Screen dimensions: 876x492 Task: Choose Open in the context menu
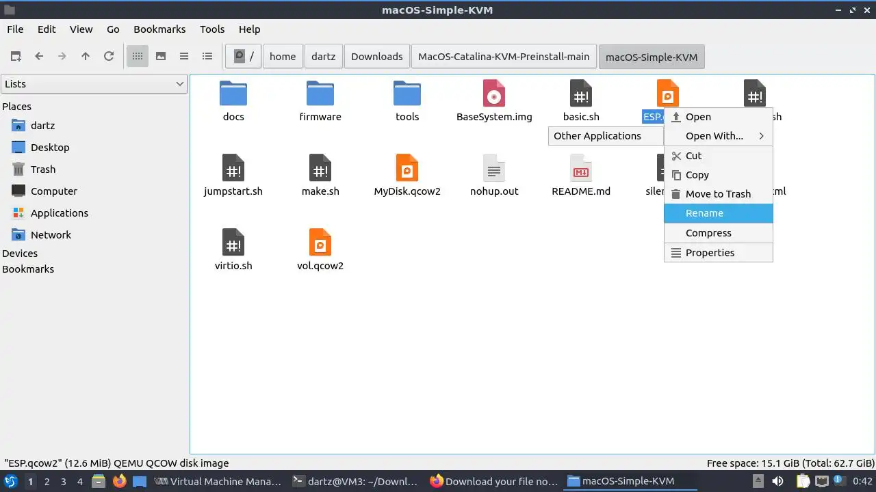click(719, 117)
